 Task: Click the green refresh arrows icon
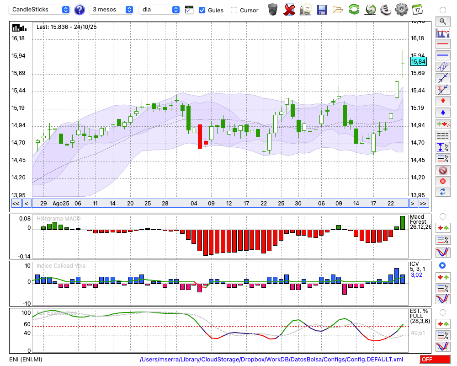pos(354,10)
